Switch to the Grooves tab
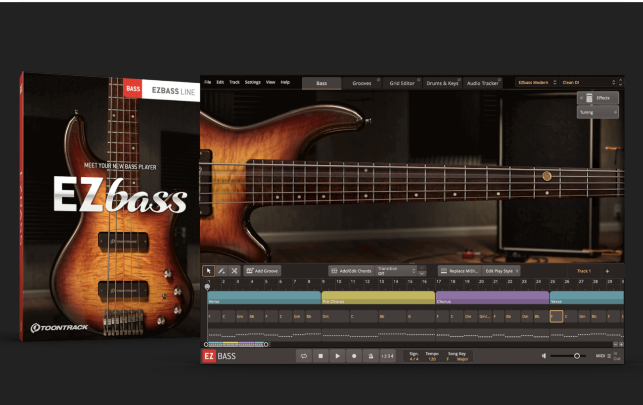643x405 pixels. (x=362, y=83)
